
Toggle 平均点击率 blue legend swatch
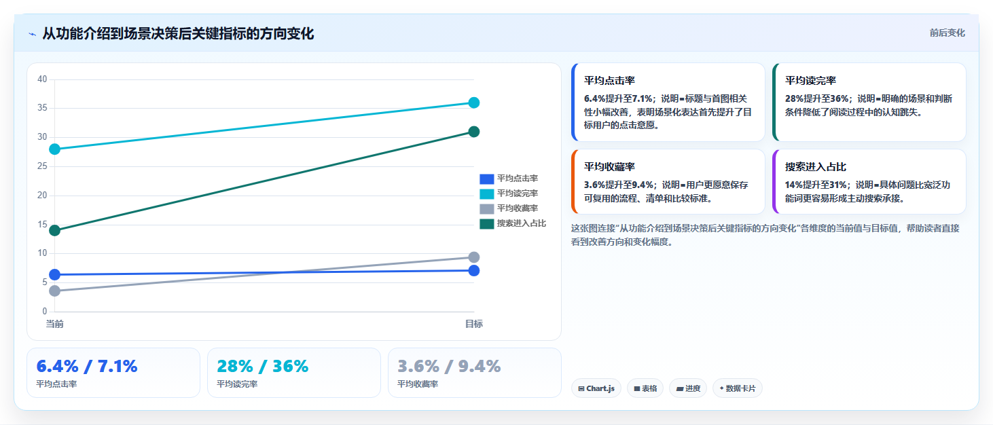click(486, 179)
